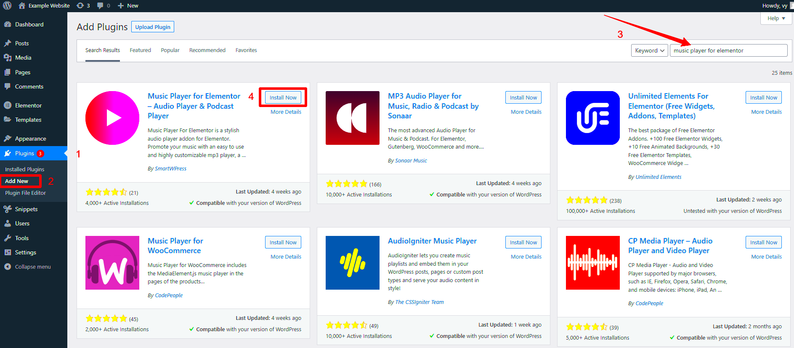Expand the Help panel
This screenshot has height=348, width=794.
tap(776, 18)
